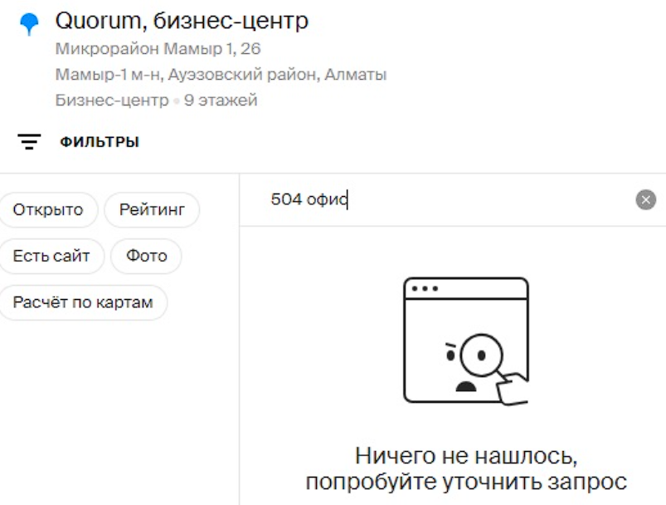
Task: Select the Фото filter chip
Action: tap(147, 256)
